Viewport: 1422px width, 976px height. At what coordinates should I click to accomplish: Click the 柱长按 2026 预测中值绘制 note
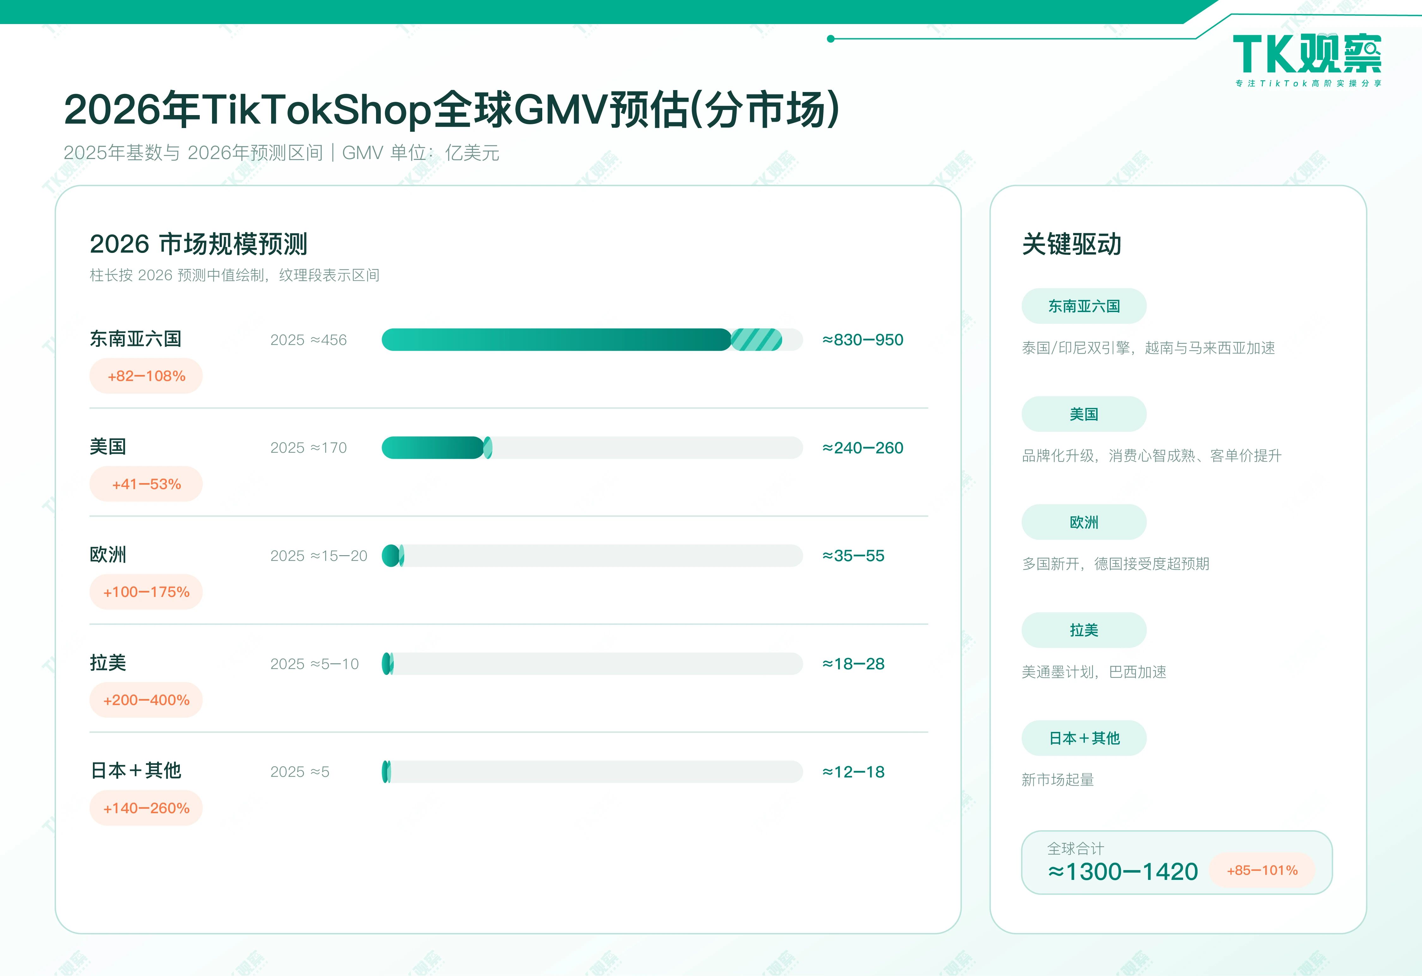click(234, 275)
